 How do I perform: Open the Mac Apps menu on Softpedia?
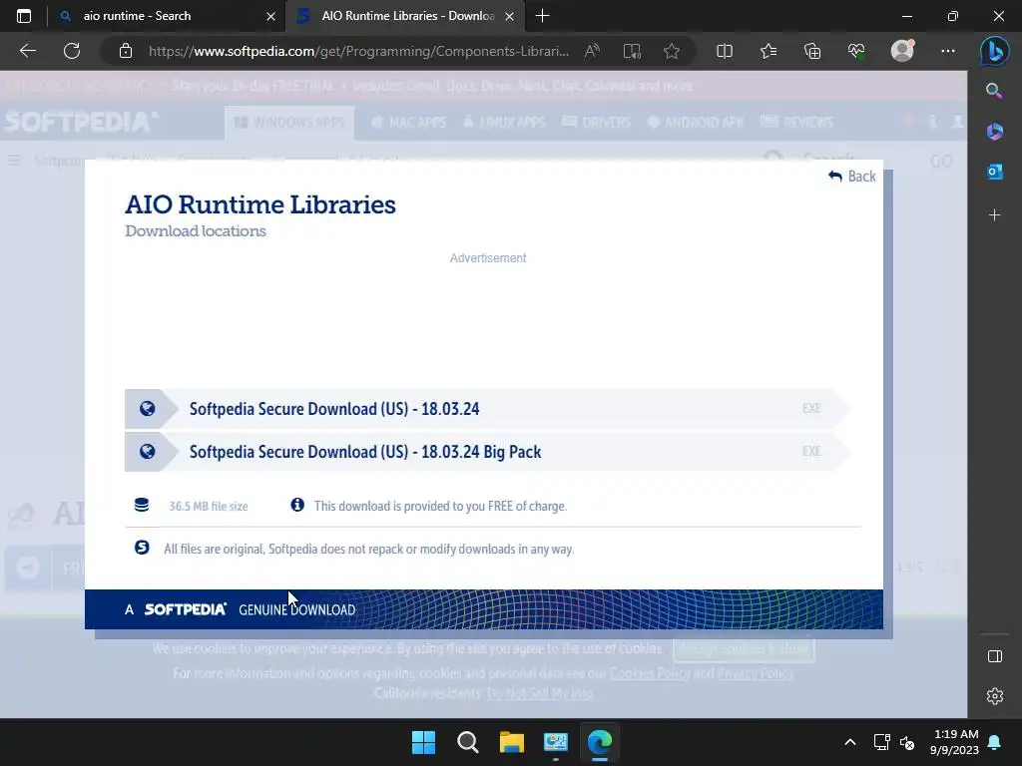point(408,123)
